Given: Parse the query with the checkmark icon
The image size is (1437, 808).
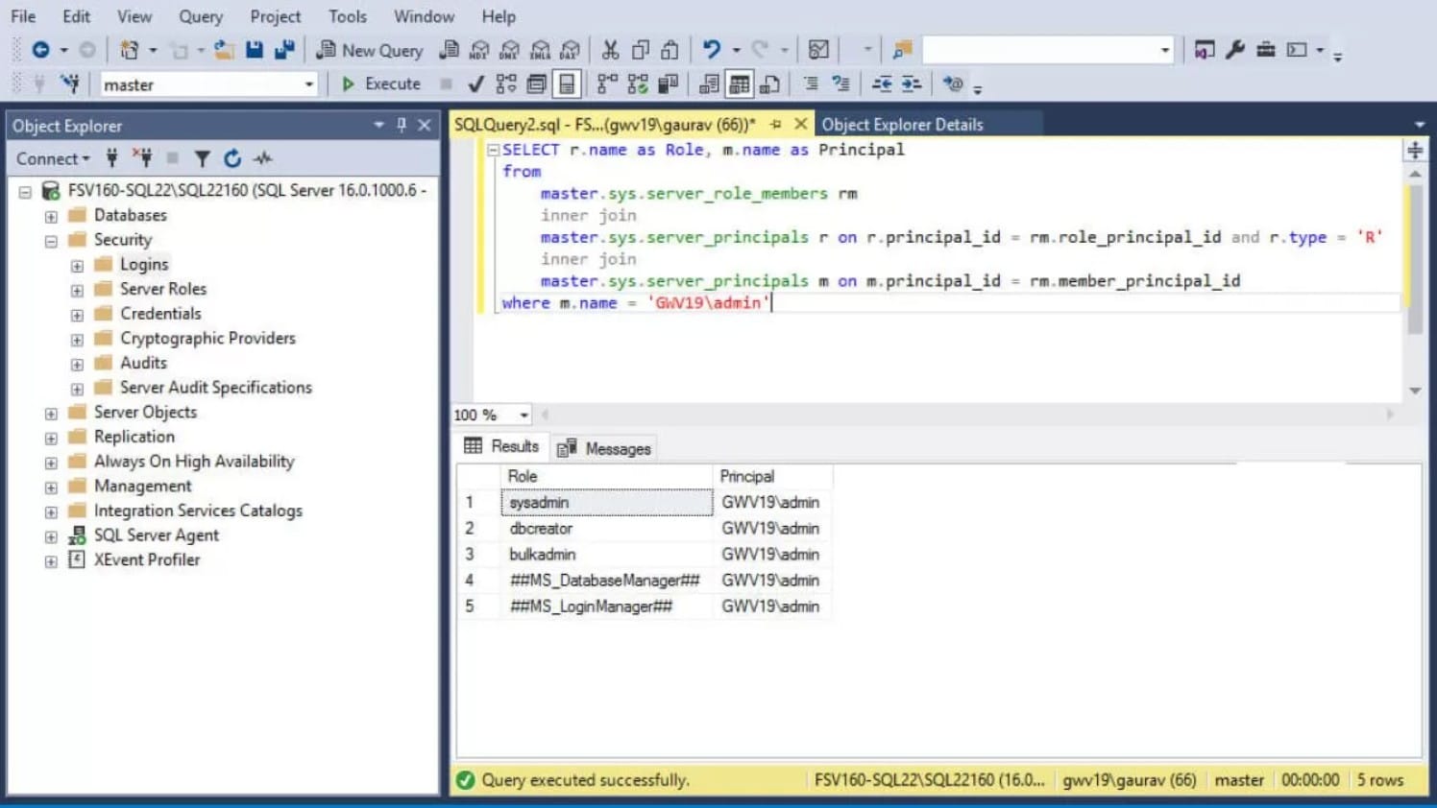Looking at the screenshot, I should 475,83.
